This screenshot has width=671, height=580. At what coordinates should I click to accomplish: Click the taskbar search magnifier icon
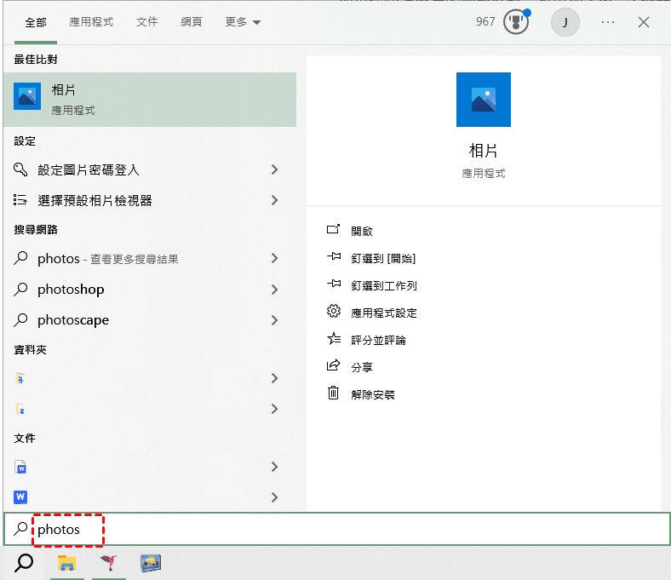click(24, 563)
